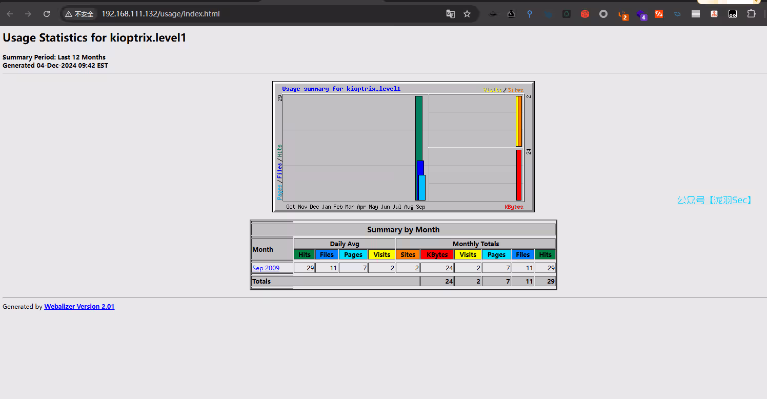Bookmark this page with the star icon

[x=467, y=14]
